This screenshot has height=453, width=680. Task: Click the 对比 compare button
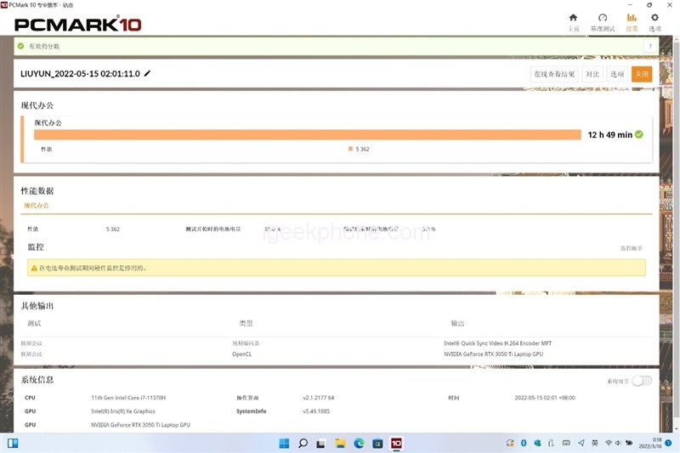tap(592, 74)
